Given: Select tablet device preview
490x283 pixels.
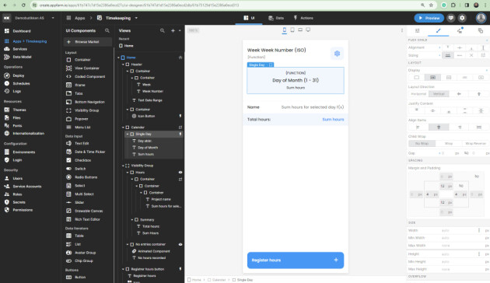Looking at the screenshot, I should (292, 30).
